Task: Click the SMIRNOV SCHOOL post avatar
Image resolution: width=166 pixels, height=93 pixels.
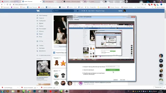Action: (81, 83)
